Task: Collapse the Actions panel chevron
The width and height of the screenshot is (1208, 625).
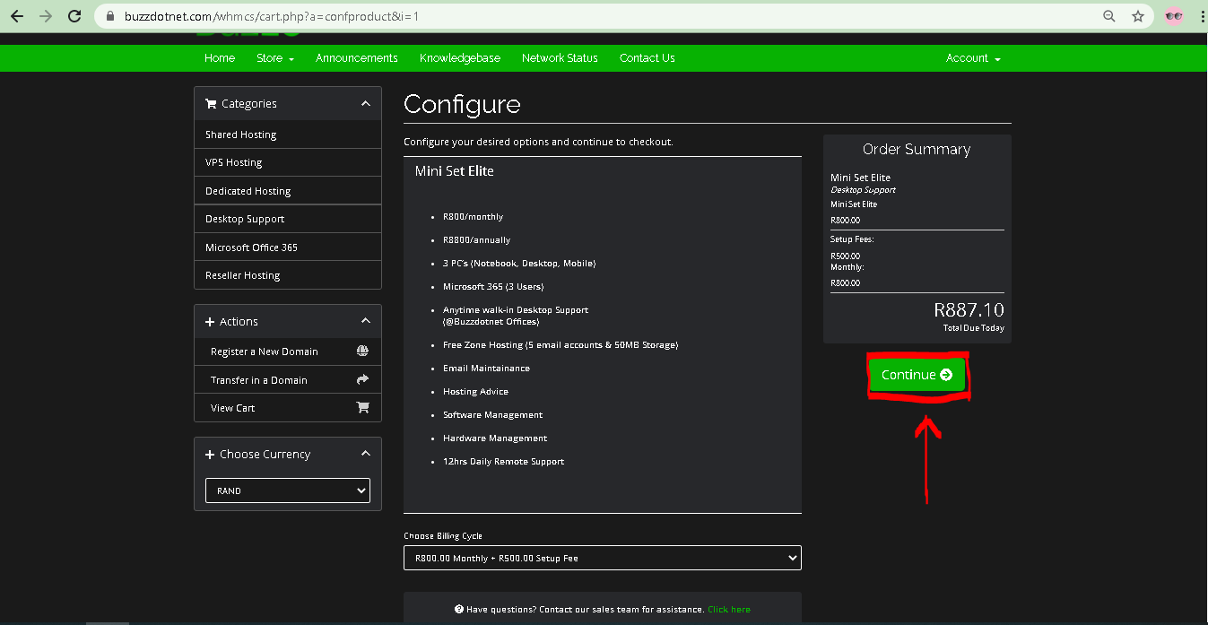Action: [x=365, y=321]
